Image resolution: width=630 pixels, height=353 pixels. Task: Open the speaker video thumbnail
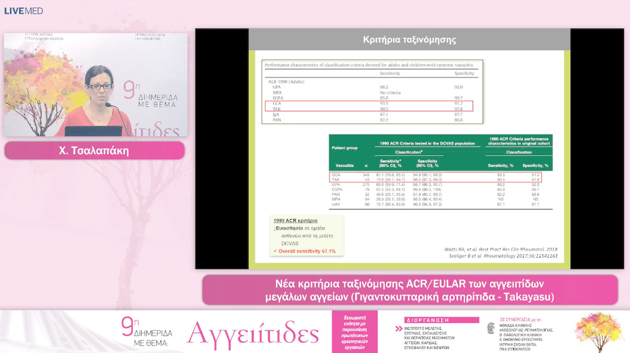[x=96, y=84]
